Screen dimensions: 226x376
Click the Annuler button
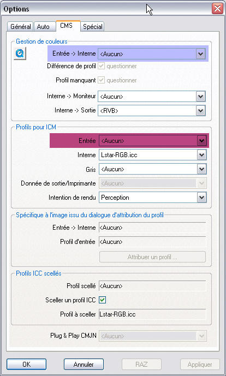[84, 364]
